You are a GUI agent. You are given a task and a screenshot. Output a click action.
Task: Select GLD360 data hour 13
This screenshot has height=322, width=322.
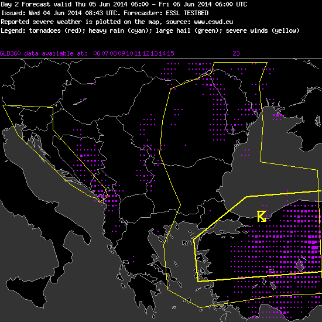click(154, 54)
